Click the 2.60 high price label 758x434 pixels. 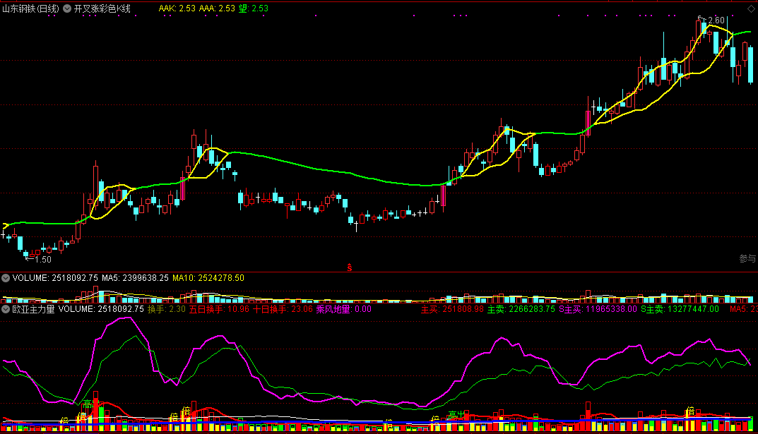[x=716, y=20]
